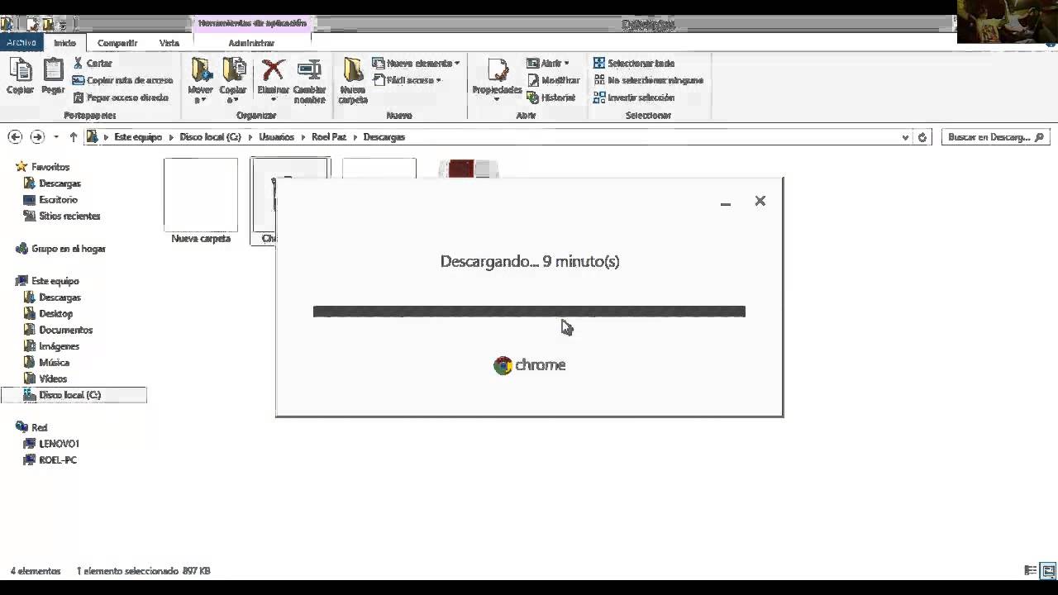
Task: Click Modificar in the Abrir group
Action: click(553, 80)
